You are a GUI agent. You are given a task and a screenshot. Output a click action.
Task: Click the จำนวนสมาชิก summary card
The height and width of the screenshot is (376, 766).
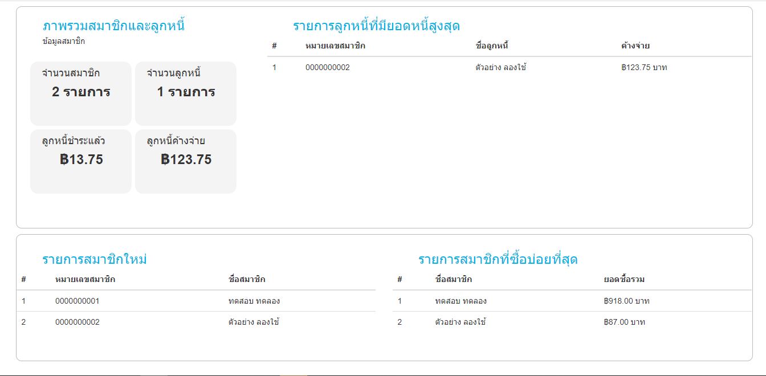pos(81,93)
